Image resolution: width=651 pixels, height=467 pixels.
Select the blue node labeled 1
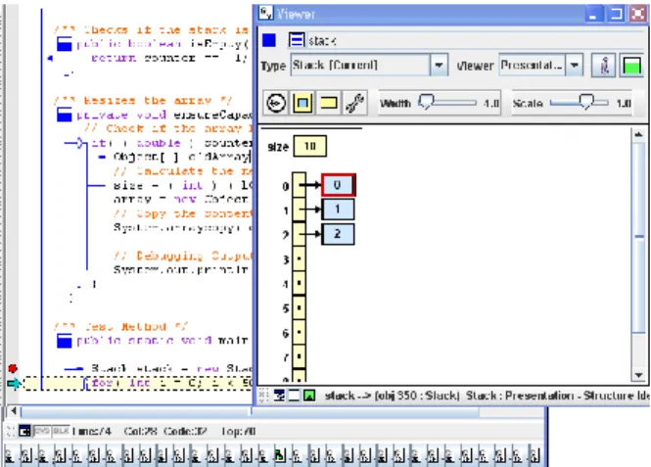(x=338, y=209)
